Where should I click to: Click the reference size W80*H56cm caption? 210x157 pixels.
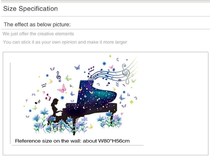(72, 141)
